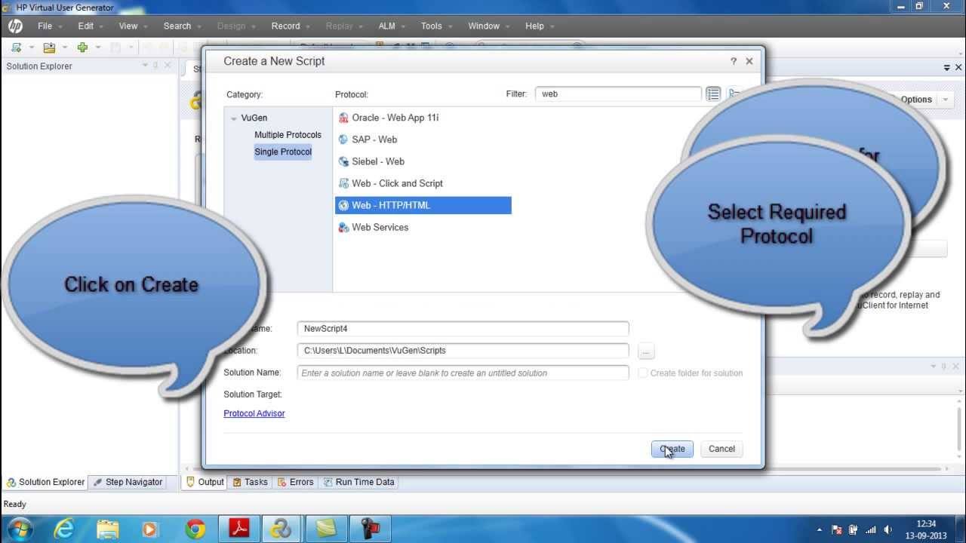Click the network signal tray icon
The width and height of the screenshot is (966, 543).
tap(871, 529)
